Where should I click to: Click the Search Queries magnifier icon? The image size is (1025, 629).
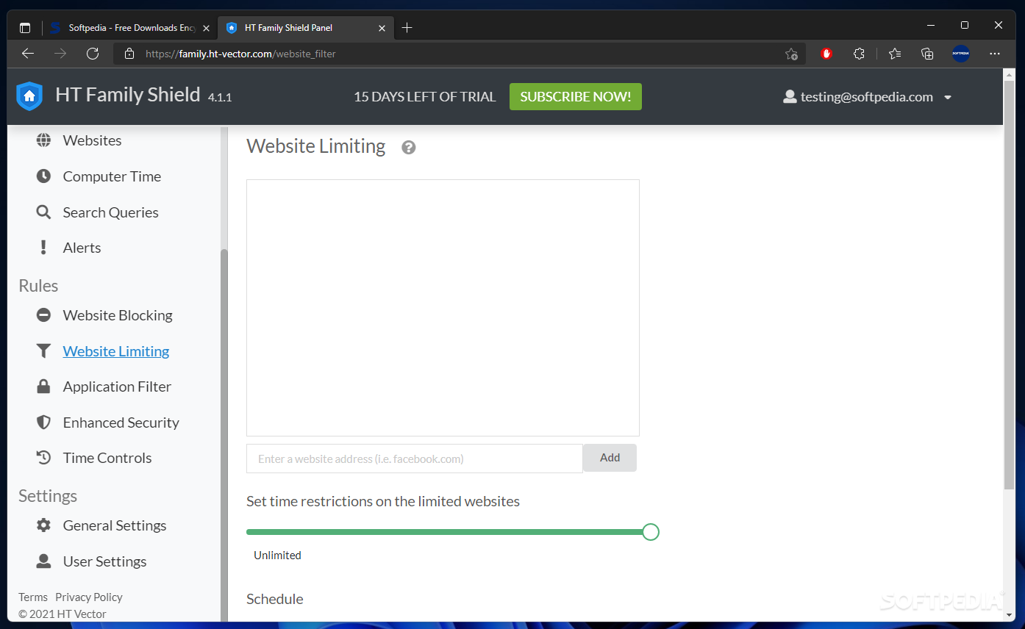(44, 212)
